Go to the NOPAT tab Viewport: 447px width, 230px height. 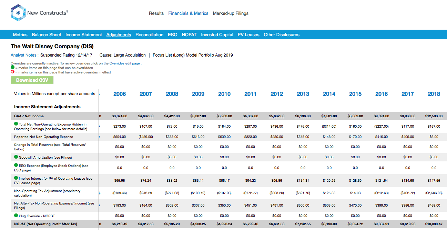(x=189, y=34)
